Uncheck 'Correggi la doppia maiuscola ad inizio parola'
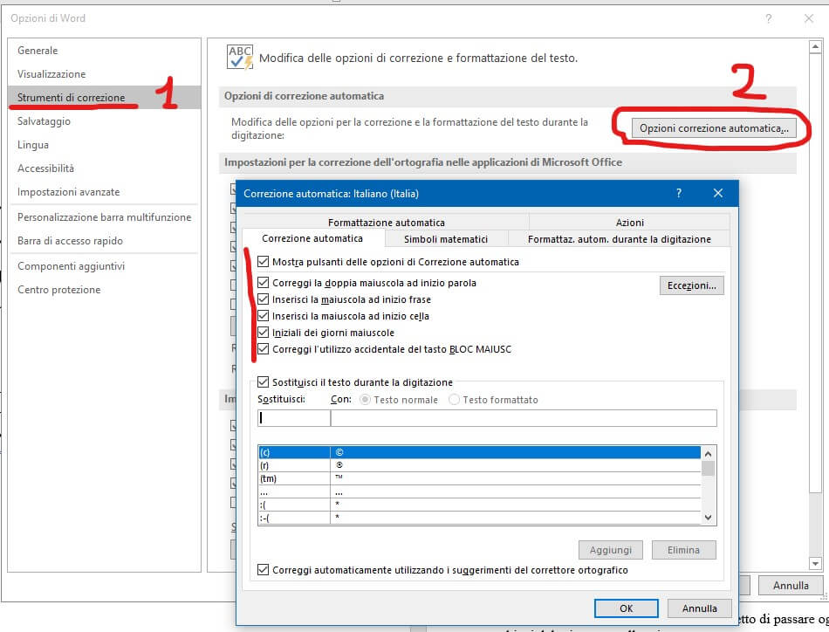The image size is (829, 632). pyautogui.click(x=264, y=283)
